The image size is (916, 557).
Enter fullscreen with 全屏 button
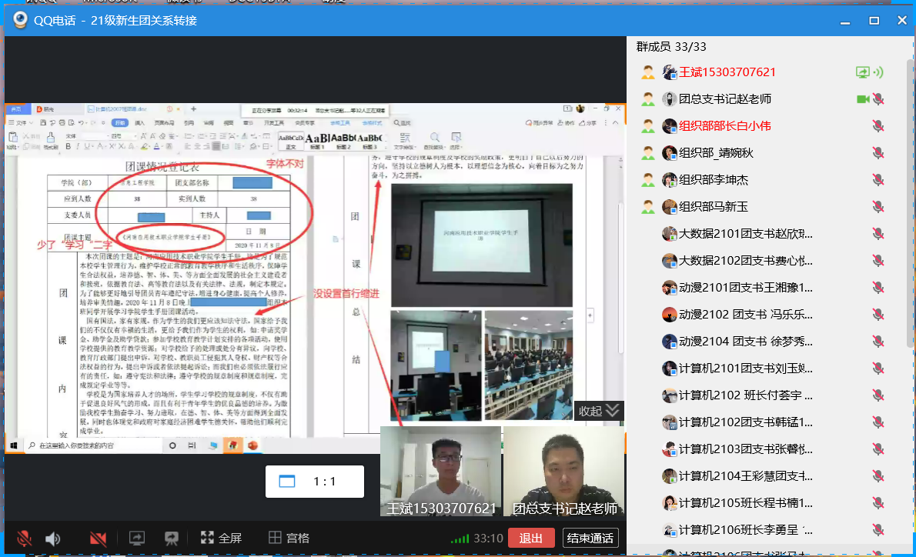(x=221, y=538)
